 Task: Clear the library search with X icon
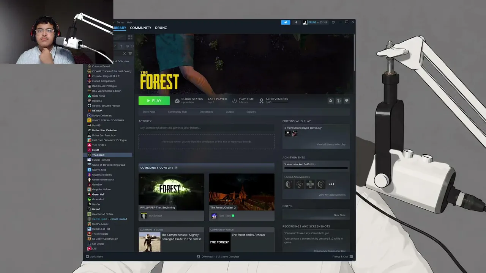pos(124,53)
